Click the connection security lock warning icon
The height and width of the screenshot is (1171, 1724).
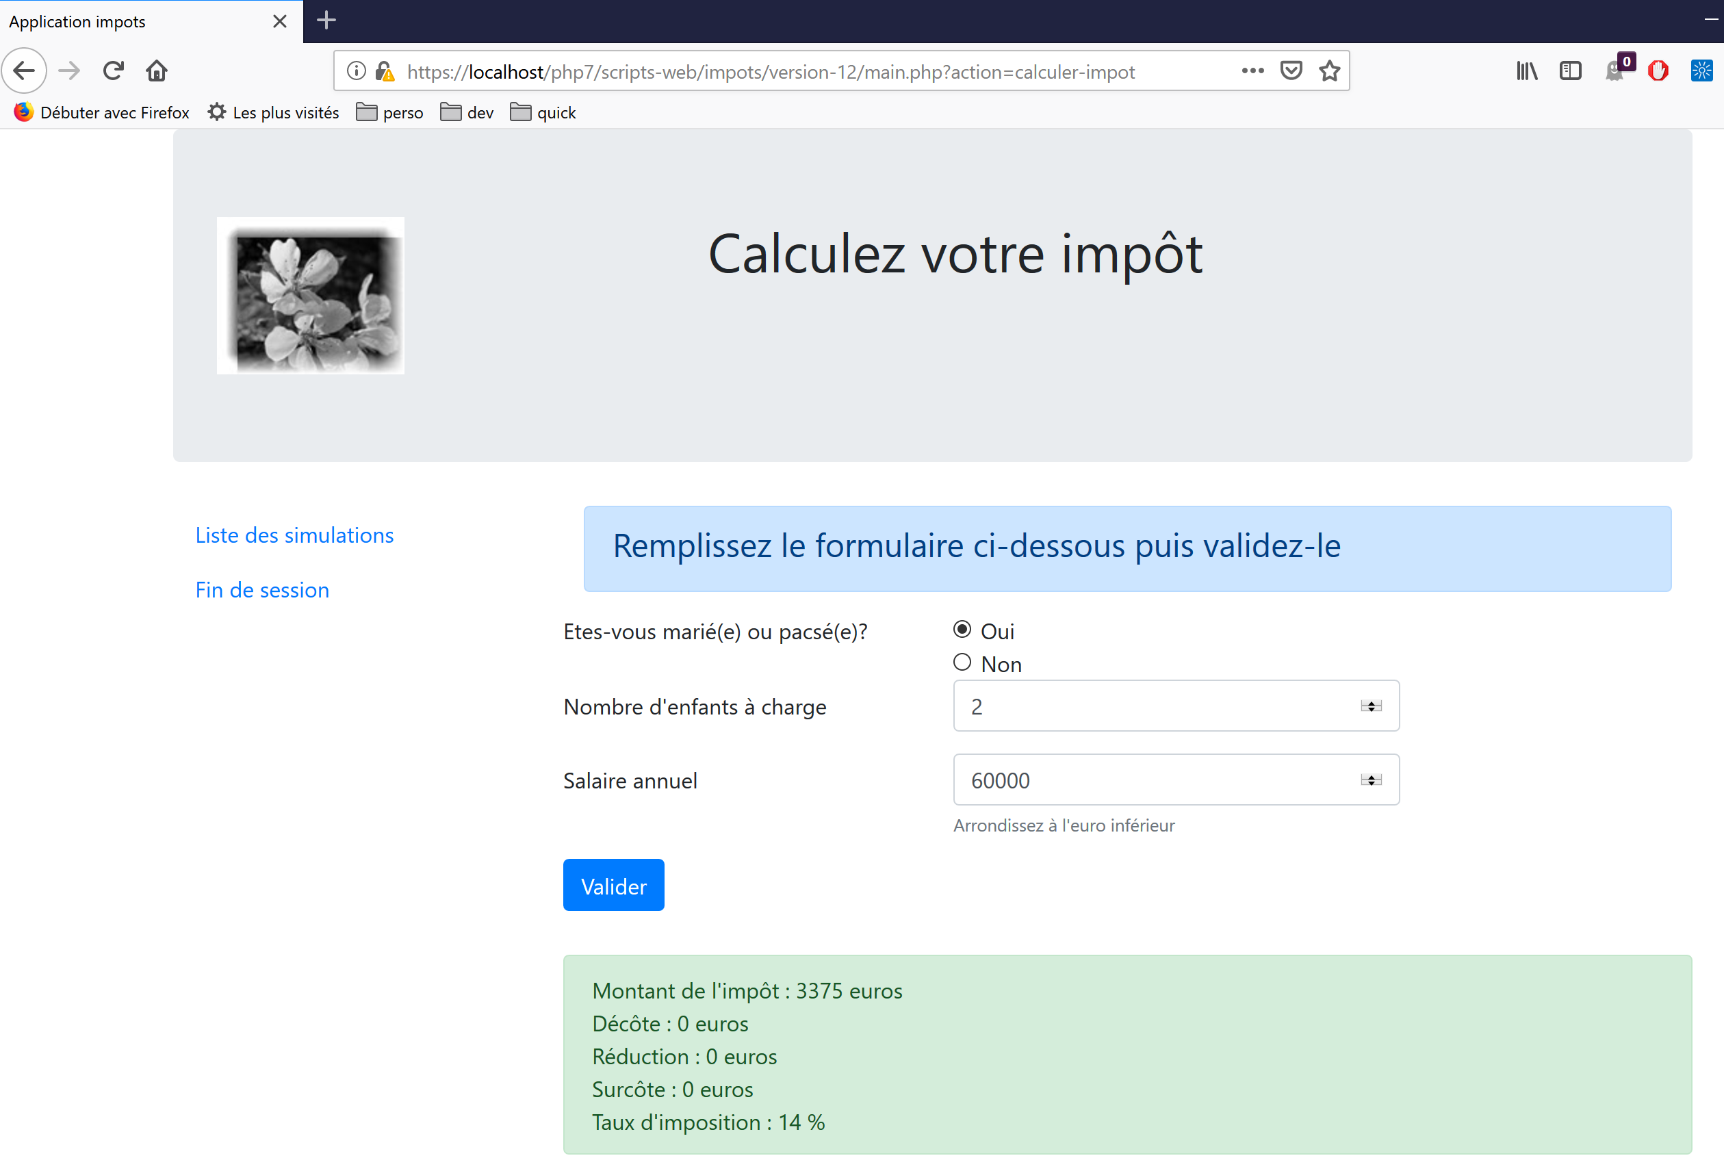(384, 71)
